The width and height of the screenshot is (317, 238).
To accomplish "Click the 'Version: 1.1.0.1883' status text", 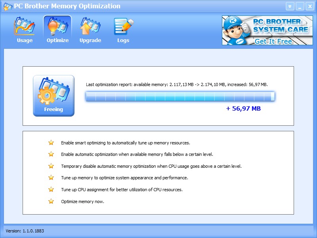I will pos(25,231).
